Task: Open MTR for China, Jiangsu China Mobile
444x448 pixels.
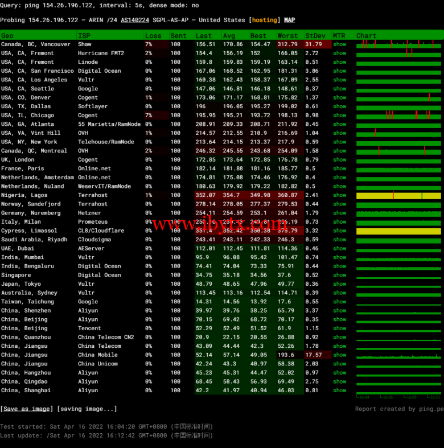Action: 340,355
